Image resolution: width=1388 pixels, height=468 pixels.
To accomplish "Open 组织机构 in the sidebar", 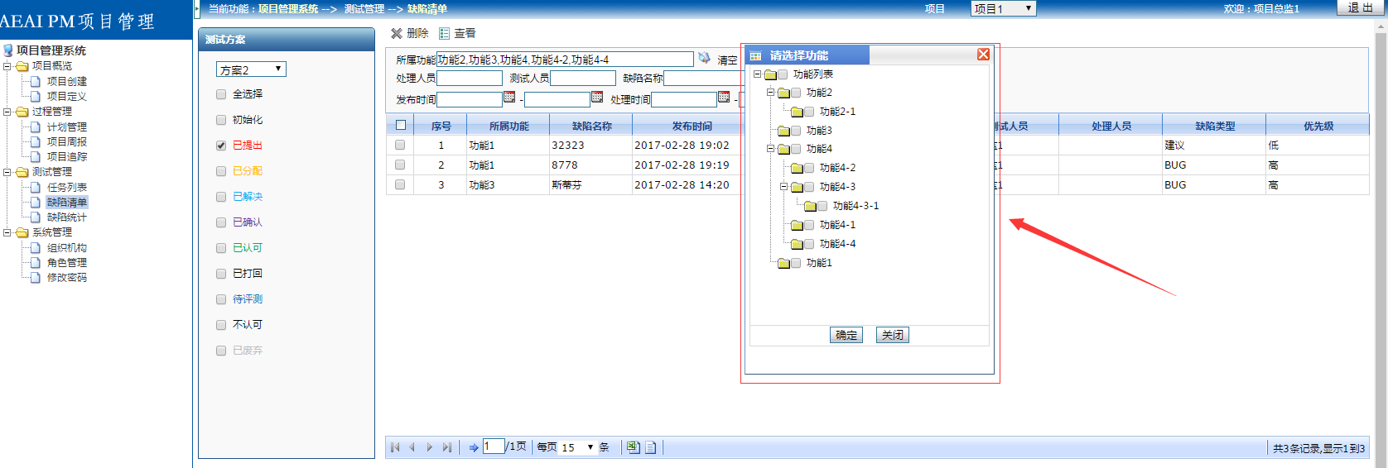I will coord(67,247).
